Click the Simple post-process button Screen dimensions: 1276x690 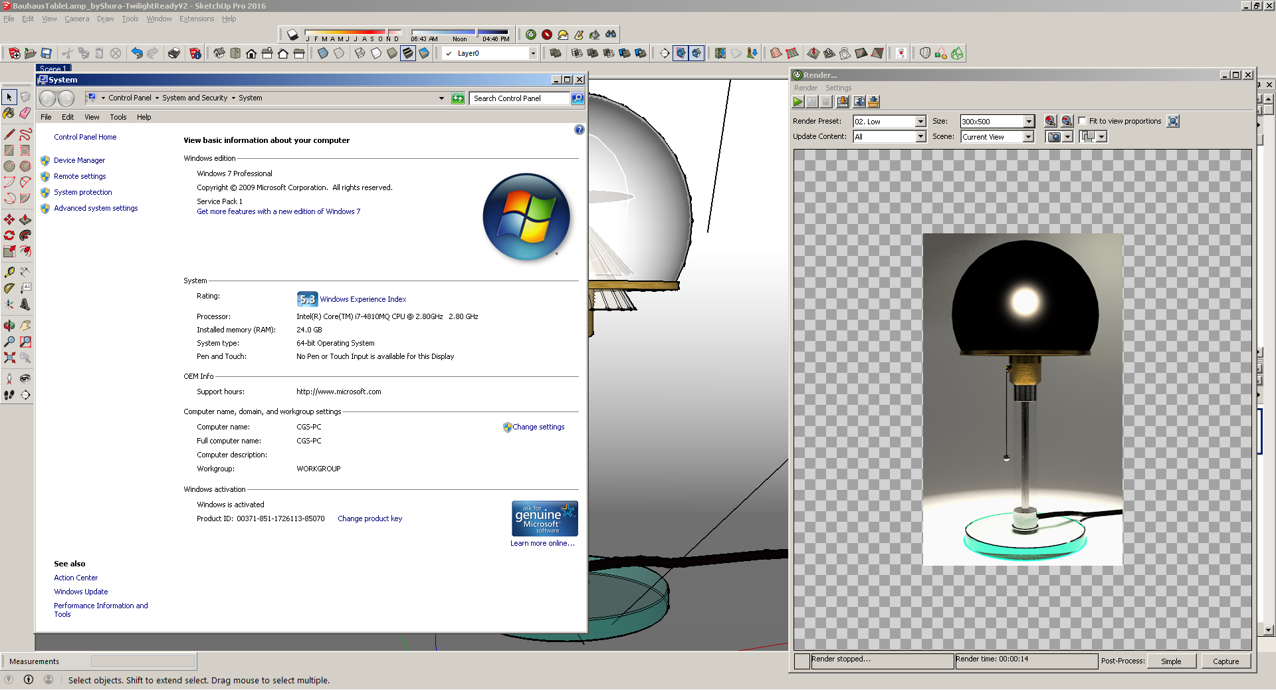(x=1171, y=661)
